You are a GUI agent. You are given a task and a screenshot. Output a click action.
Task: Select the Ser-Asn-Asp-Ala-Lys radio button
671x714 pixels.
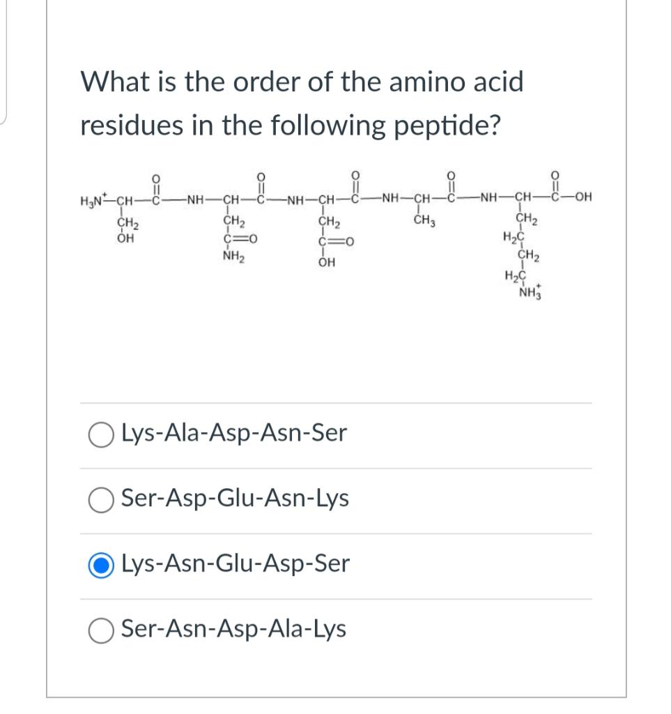pyautogui.click(x=101, y=630)
